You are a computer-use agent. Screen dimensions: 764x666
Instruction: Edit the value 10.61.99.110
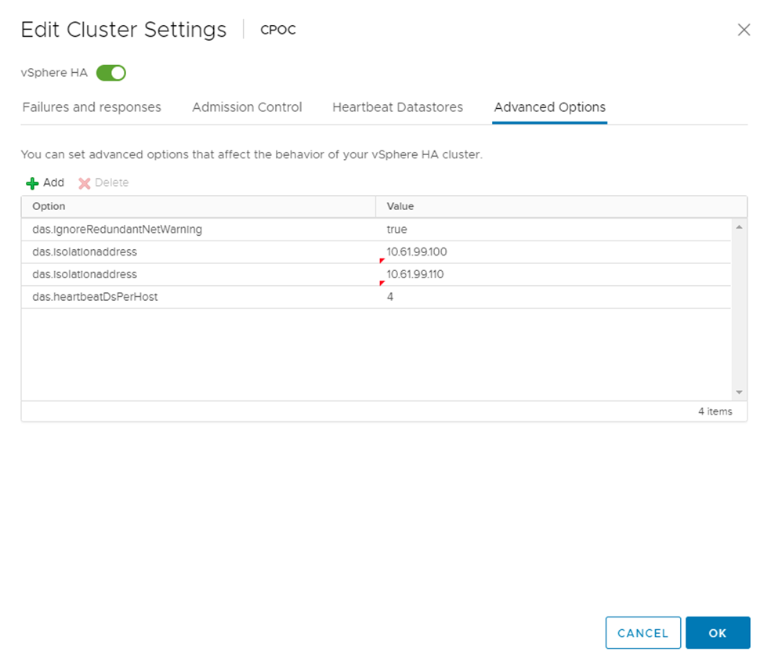point(415,274)
